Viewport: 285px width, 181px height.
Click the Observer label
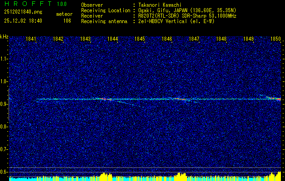(x=92, y=5)
